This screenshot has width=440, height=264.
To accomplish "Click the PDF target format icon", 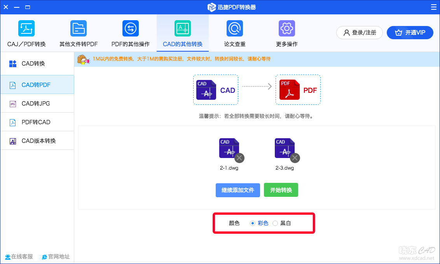I will pos(290,90).
